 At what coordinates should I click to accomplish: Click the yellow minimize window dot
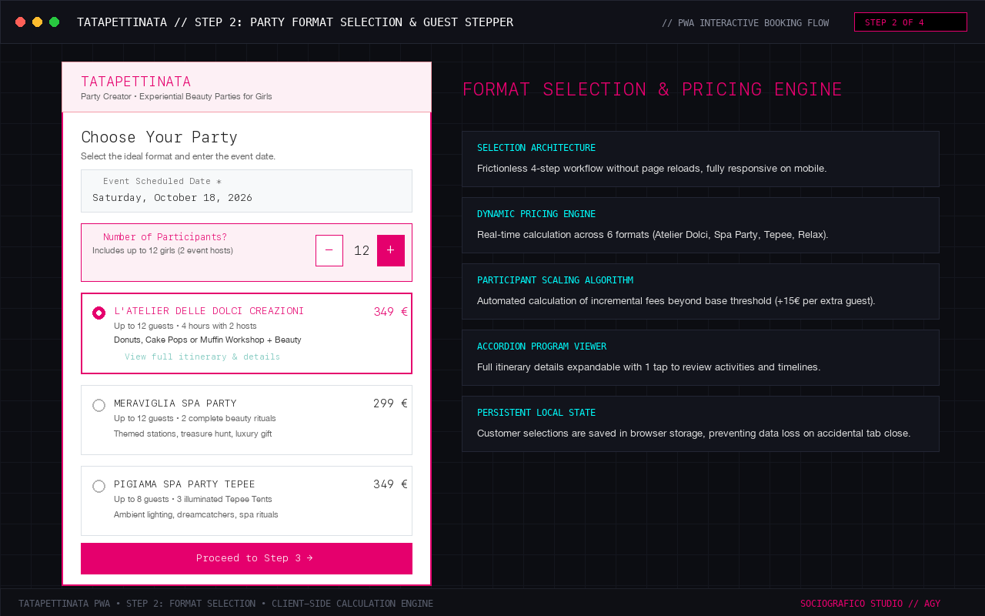[38, 22]
